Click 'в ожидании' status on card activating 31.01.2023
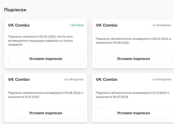This screenshot has height=124, width=174. pos(162,79)
